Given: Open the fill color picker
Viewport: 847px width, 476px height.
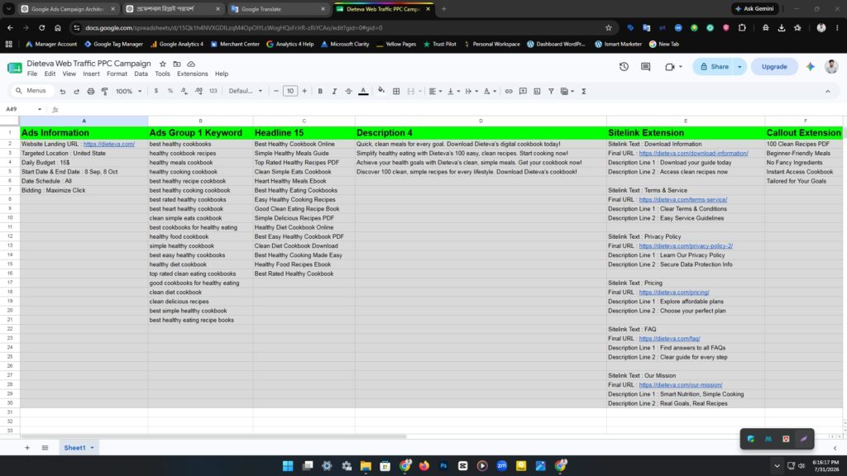Looking at the screenshot, I should click(x=381, y=91).
